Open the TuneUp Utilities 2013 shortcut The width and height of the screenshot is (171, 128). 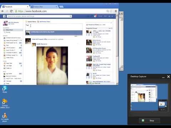pos(5,103)
